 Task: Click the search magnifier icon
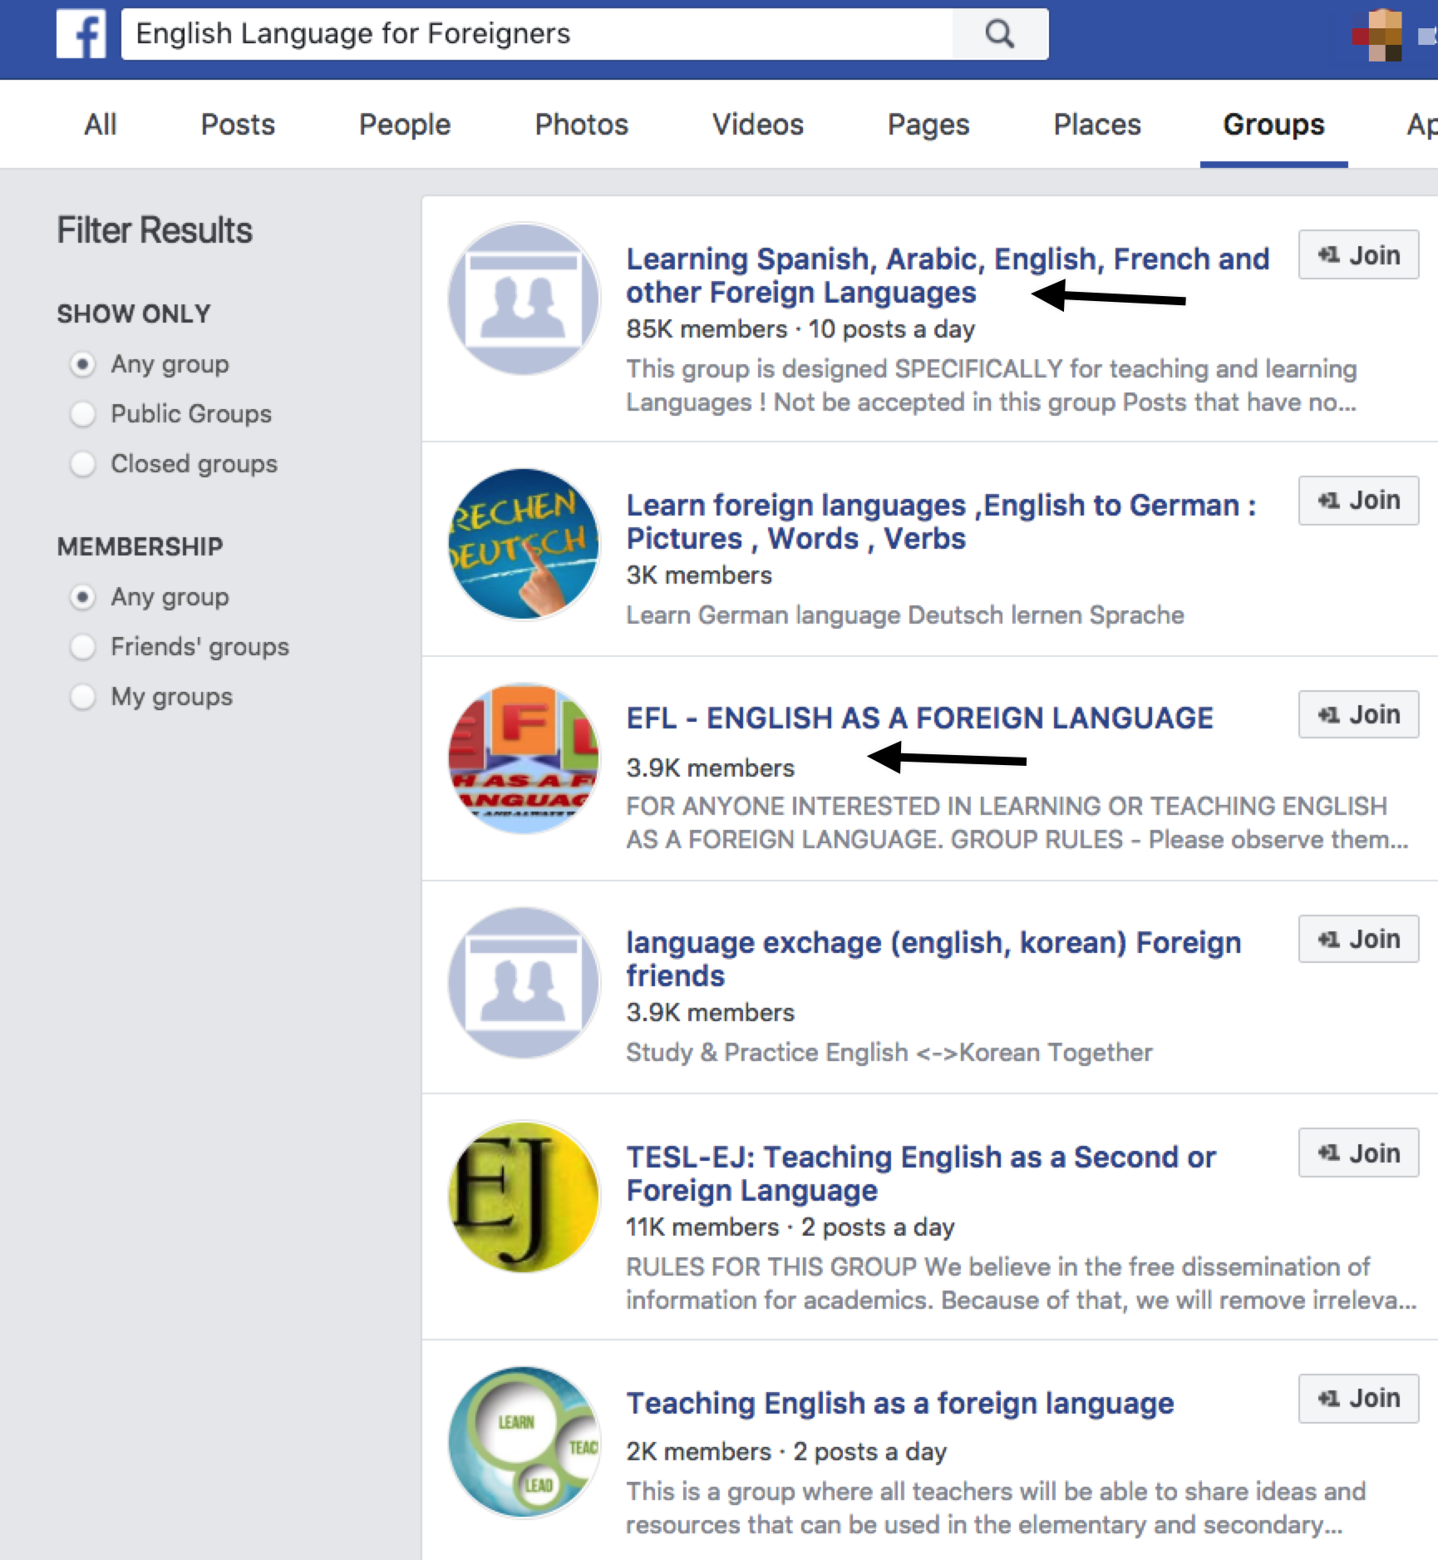tap(1000, 34)
